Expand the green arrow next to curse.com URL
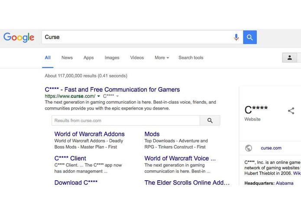The image size is (301, 214). 98,96
